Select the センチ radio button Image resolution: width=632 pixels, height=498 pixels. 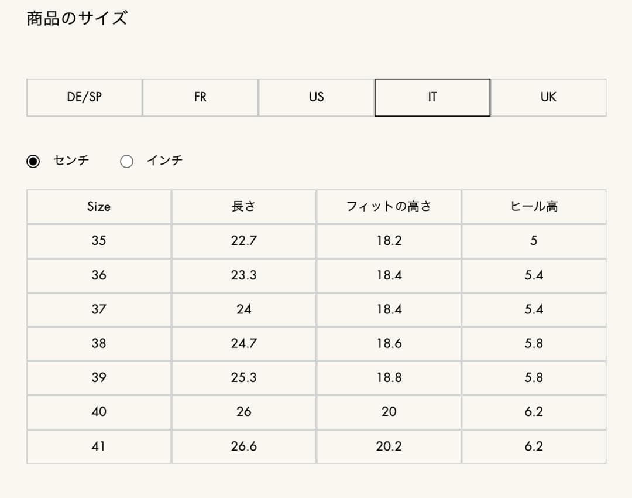pyautogui.click(x=33, y=160)
